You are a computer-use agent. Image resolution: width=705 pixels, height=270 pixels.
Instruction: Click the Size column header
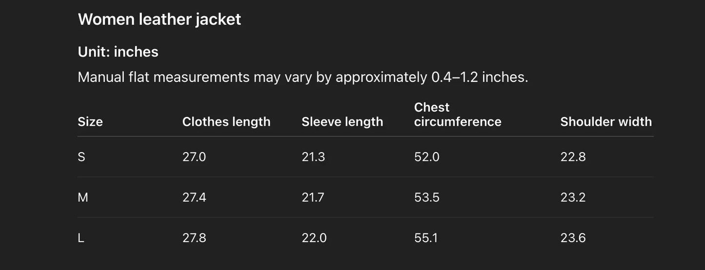90,122
